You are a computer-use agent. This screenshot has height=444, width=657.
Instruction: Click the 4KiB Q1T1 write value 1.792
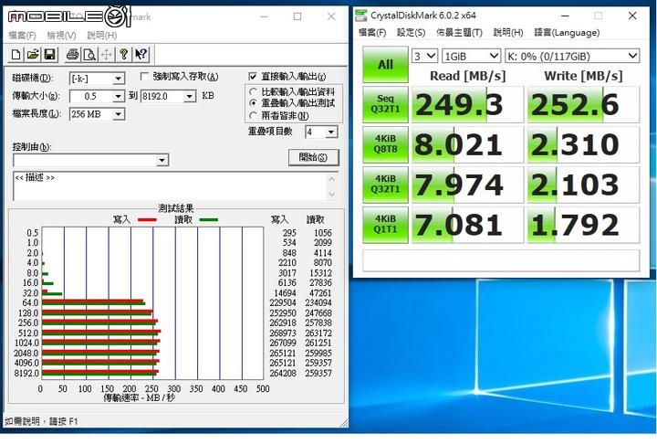(x=583, y=225)
